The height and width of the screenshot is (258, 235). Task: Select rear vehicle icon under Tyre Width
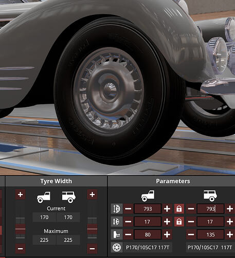click(x=69, y=197)
